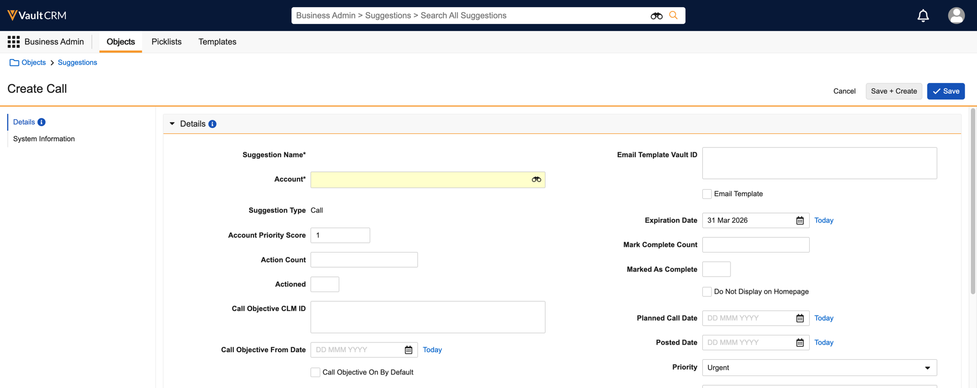Click the orange search magnifier icon
This screenshot has width=977, height=388.
[x=674, y=15]
